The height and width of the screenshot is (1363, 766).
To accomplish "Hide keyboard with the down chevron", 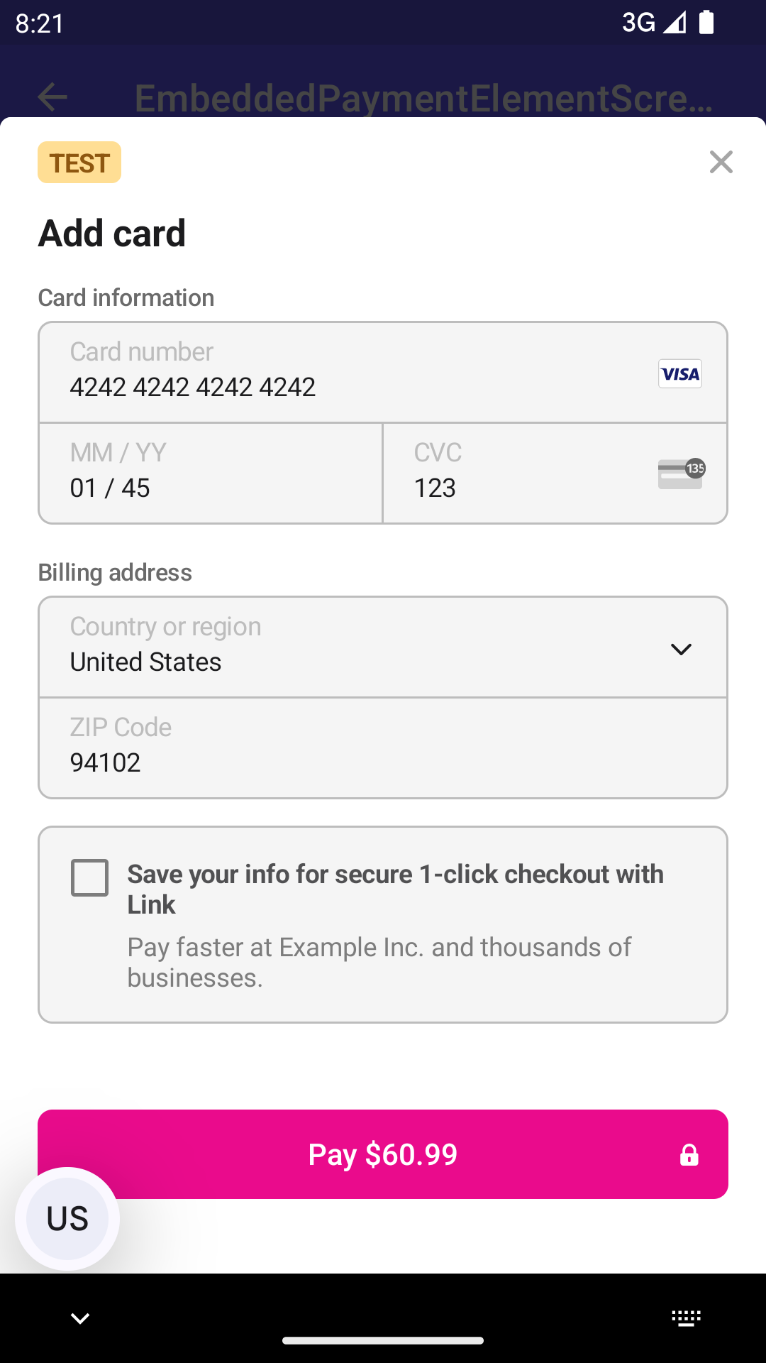I will pyautogui.click(x=80, y=1318).
